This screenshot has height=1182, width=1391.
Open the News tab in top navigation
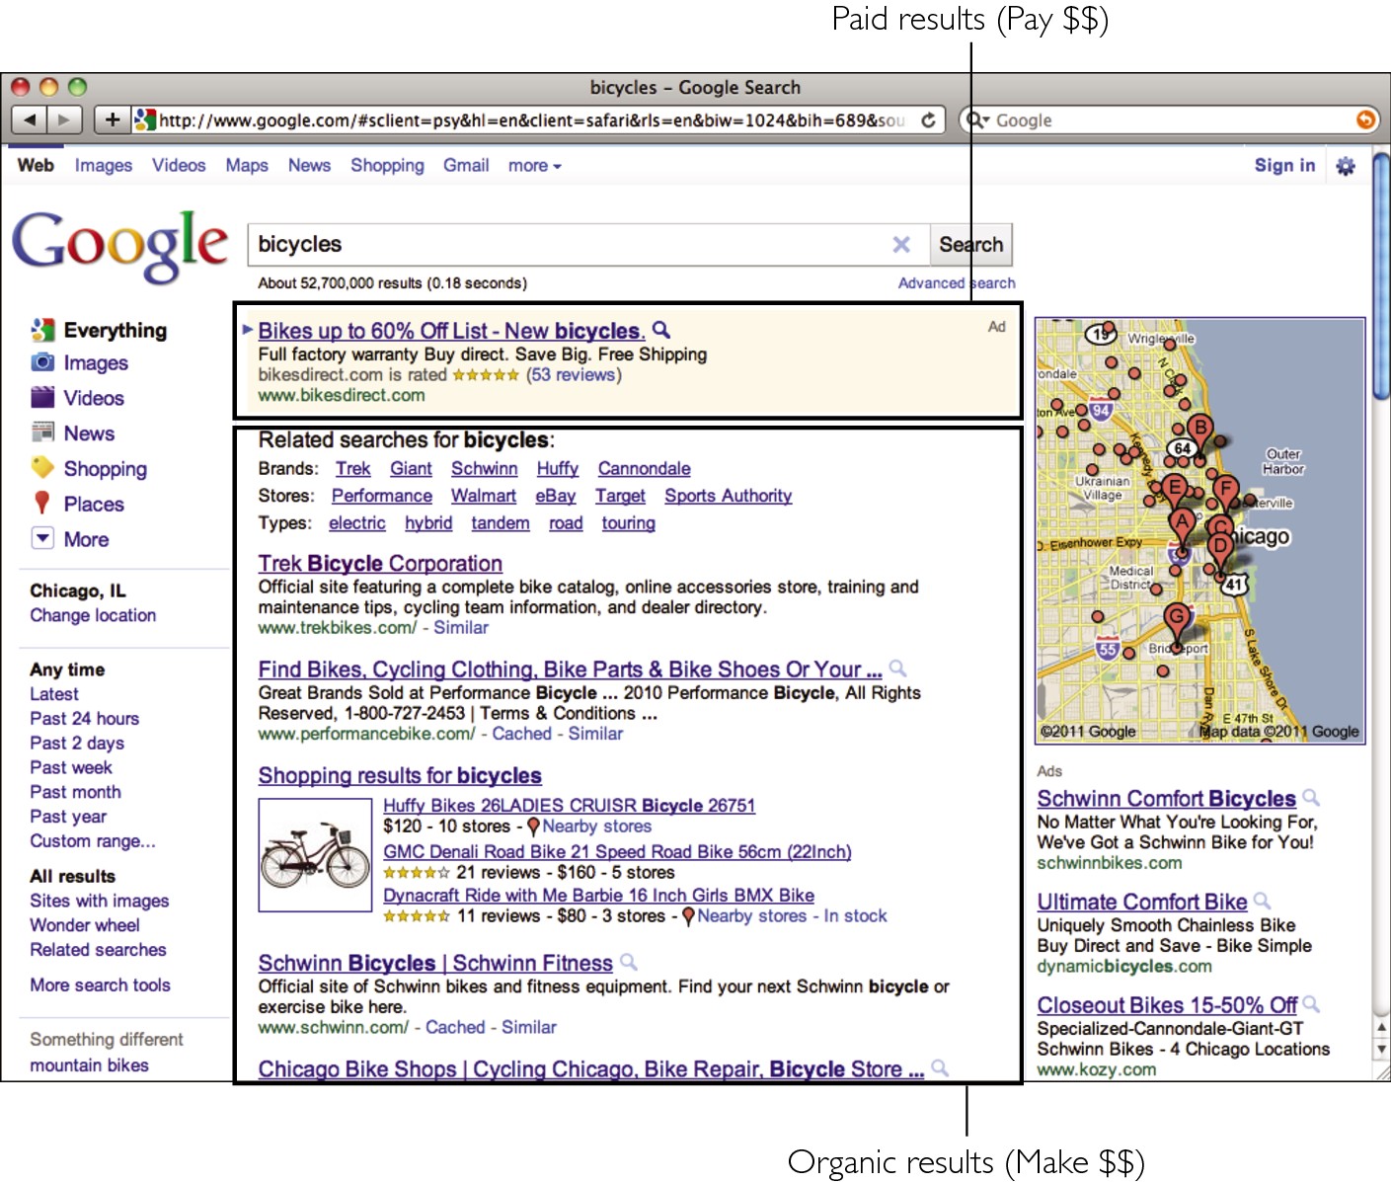pos(309,166)
